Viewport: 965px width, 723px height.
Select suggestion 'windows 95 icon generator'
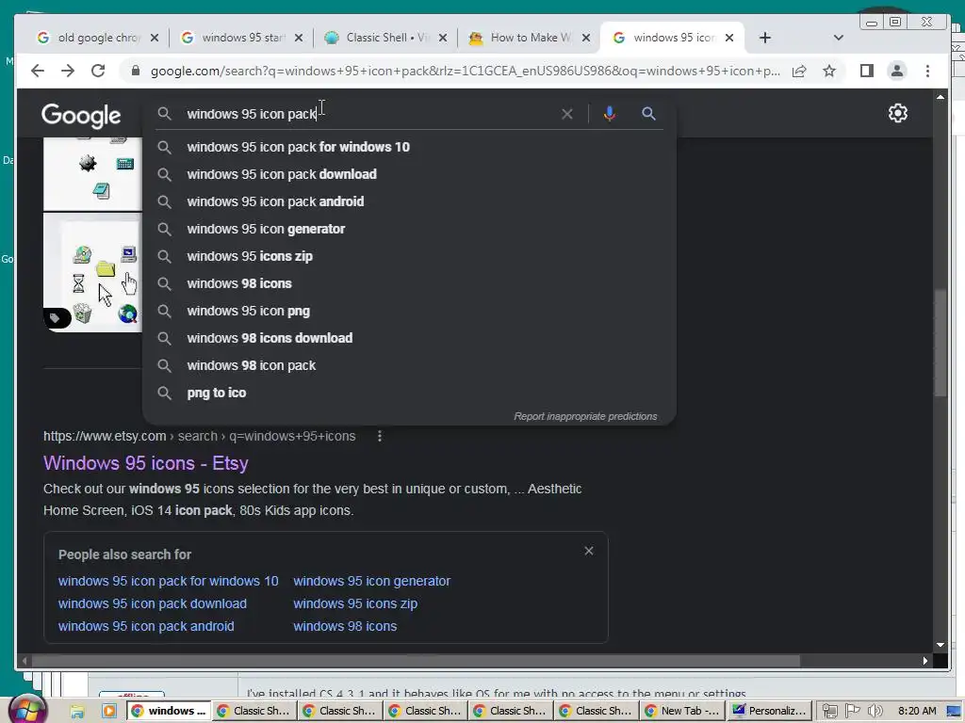click(x=409, y=229)
